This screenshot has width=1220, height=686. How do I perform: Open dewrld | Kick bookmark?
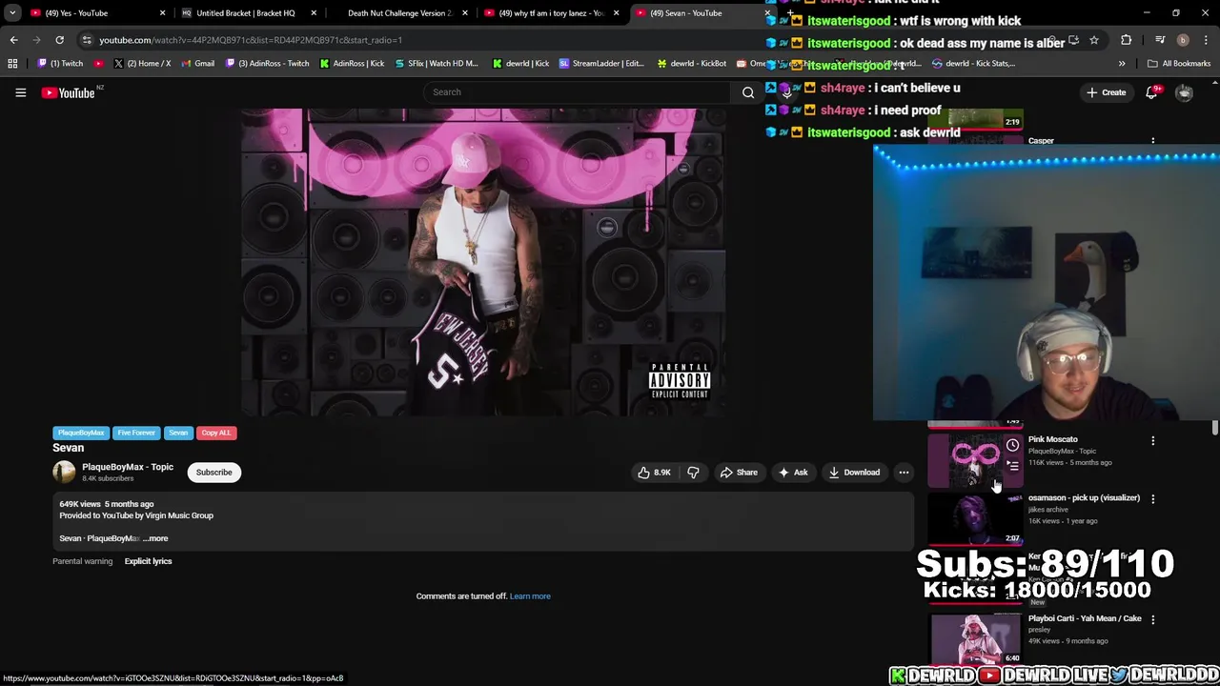[520, 64]
